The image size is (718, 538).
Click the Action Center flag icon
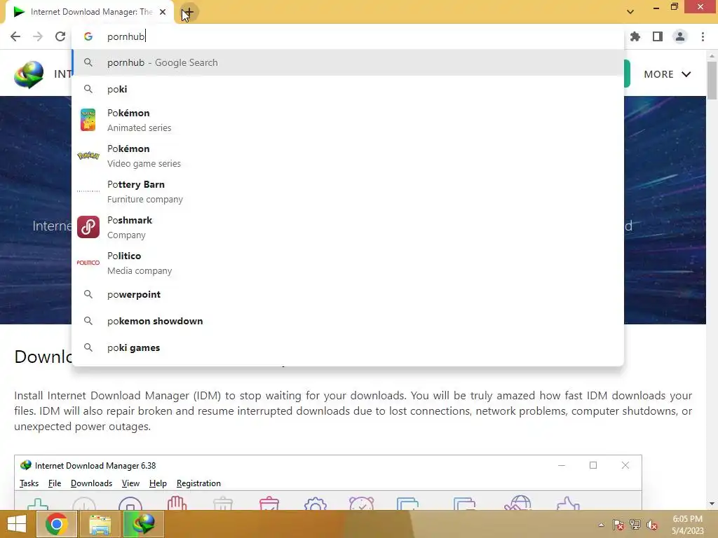tap(618, 525)
